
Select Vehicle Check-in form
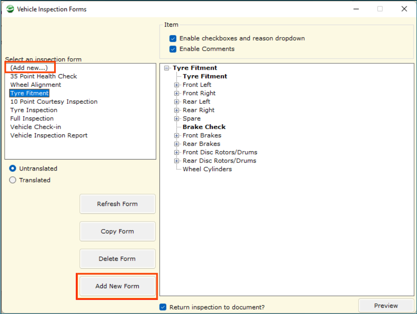click(36, 127)
